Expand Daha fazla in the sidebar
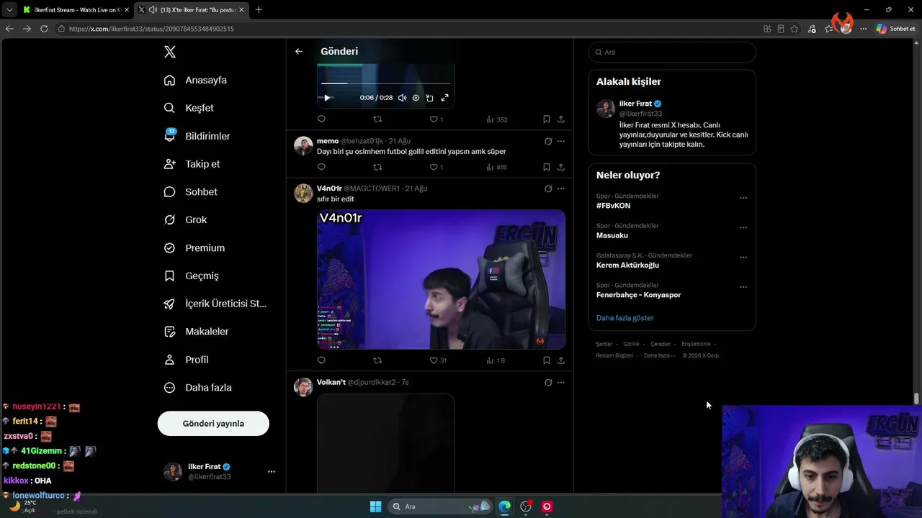Screen dimensions: 922x518 coord(198,388)
